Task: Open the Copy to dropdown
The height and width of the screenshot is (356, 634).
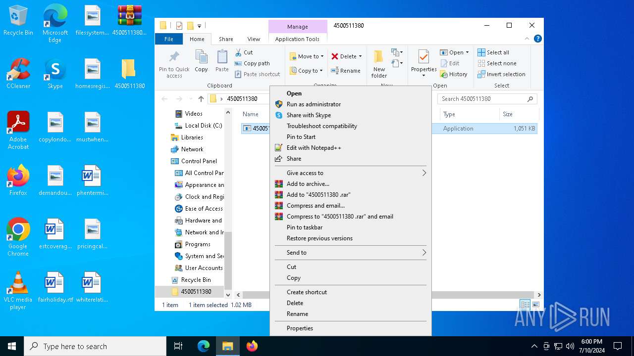Action: (307, 71)
